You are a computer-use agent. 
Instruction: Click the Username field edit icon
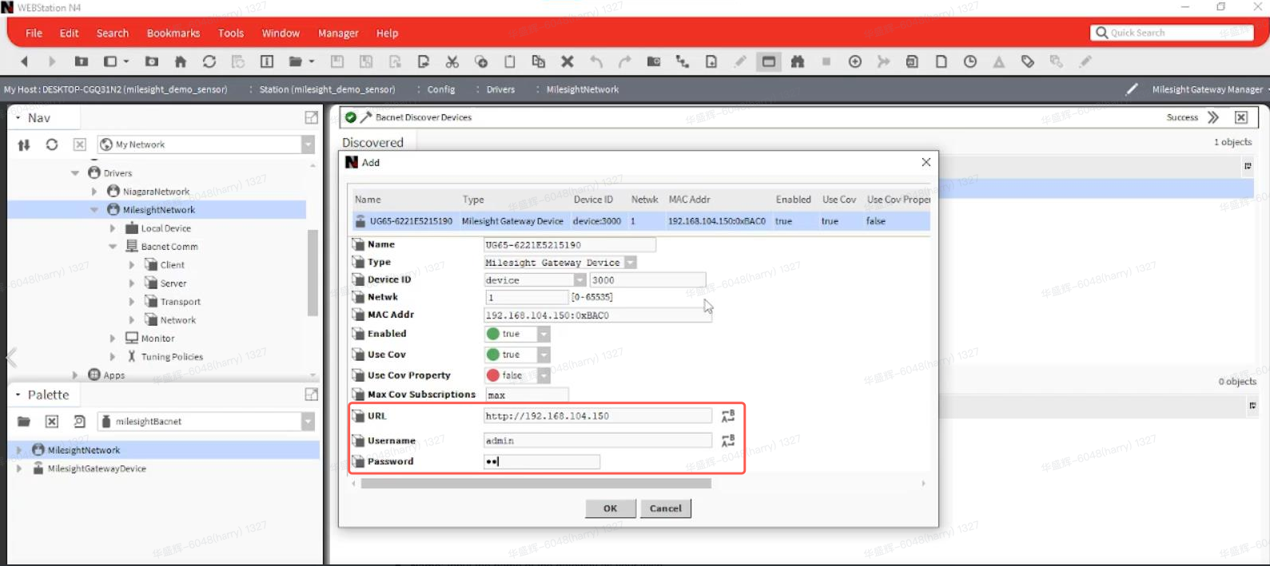coord(728,441)
